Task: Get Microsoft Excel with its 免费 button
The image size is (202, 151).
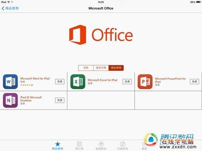Action: (127, 82)
